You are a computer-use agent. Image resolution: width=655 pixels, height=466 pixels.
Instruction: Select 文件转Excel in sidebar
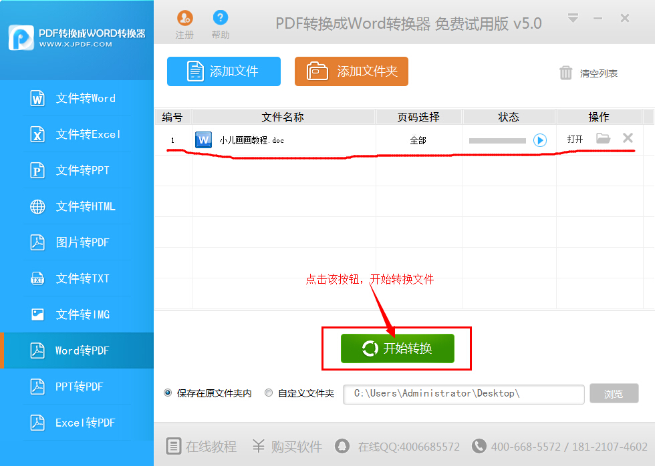(77, 134)
